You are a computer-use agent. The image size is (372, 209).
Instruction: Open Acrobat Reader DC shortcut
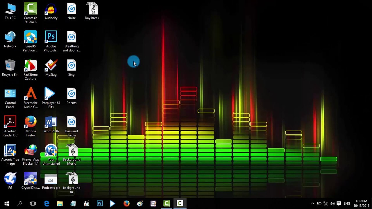10,126
